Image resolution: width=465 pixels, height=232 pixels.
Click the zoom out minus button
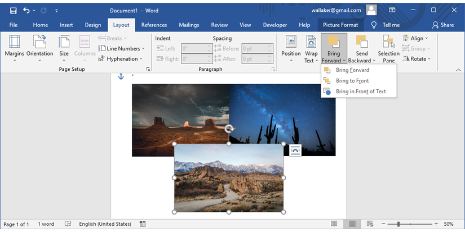coord(383,224)
